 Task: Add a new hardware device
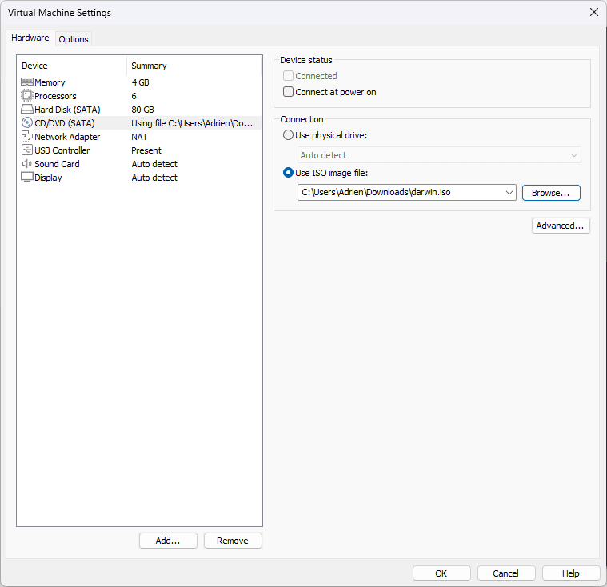168,541
